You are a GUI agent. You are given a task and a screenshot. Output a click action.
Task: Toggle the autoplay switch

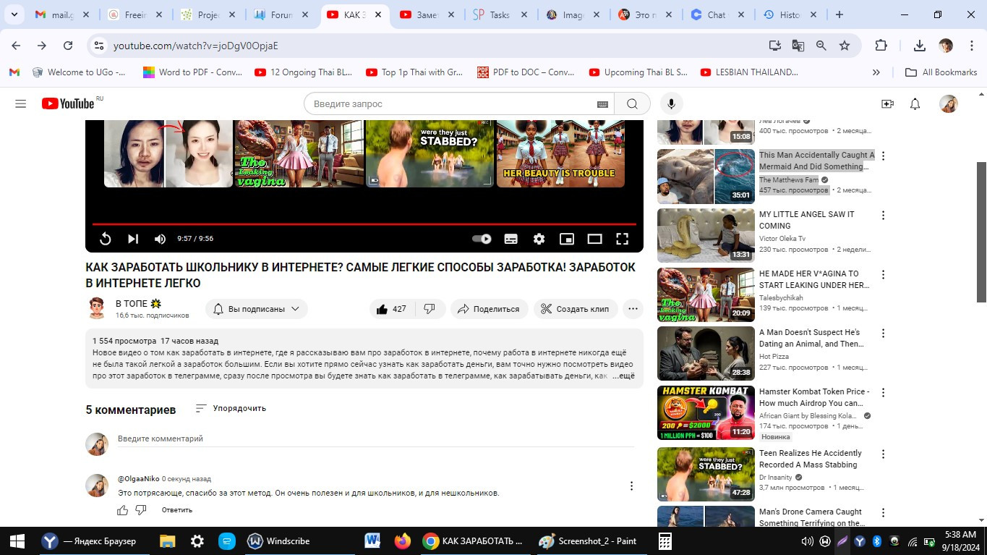pyautogui.click(x=482, y=239)
